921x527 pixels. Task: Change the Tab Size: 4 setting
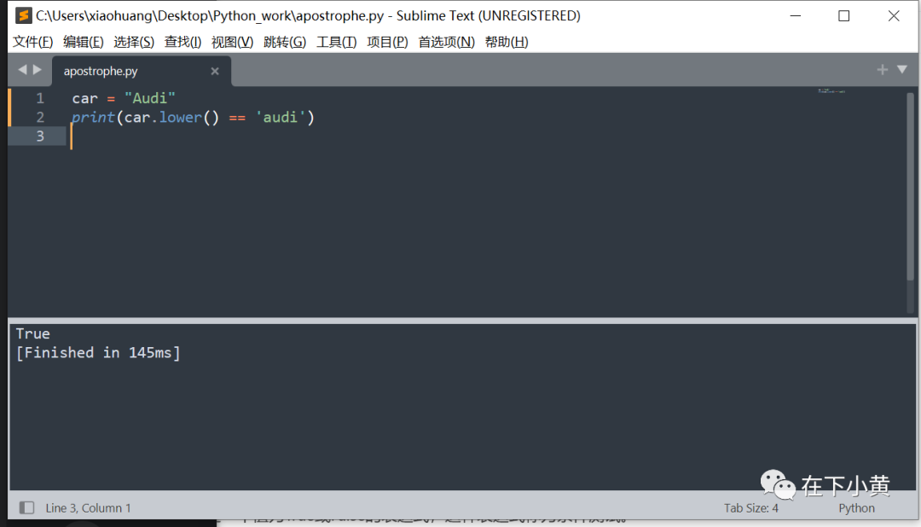pos(750,508)
